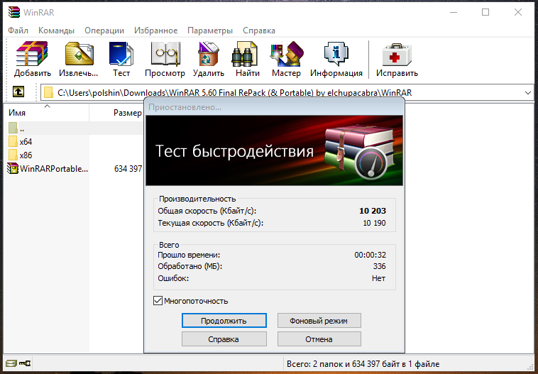Screen dimensions: 538x374
Task: Go up one folder with arrow icon
Action: pyautogui.click(x=18, y=92)
